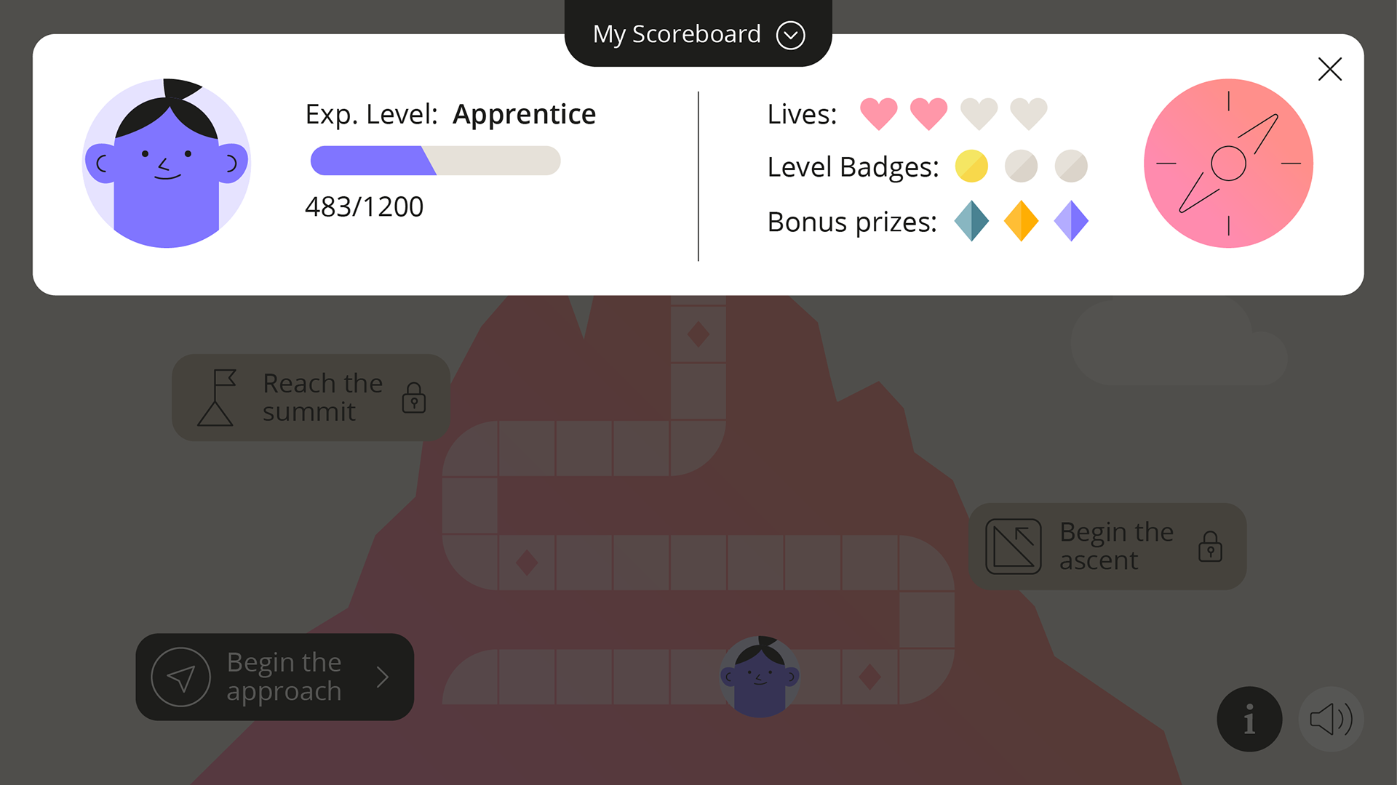1397x785 pixels.
Task: Click the lock icon on Begin the ascent
Action: pos(1210,547)
